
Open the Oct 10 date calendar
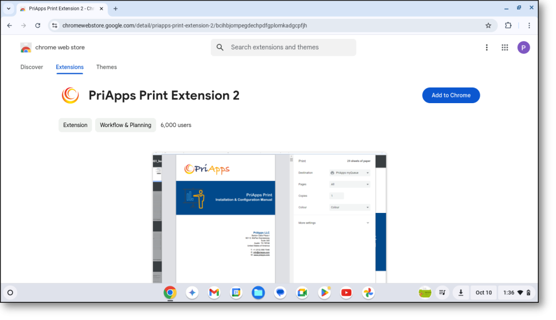coord(483,292)
